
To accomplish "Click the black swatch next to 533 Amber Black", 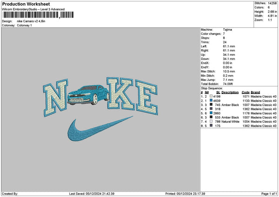I will (211, 117).
